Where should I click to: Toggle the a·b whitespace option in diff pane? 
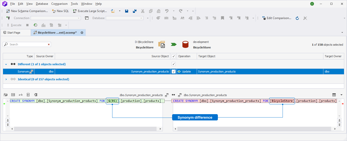[x=21, y=95]
